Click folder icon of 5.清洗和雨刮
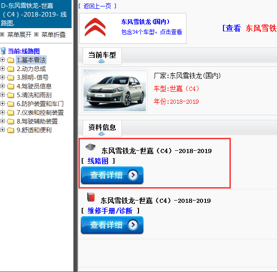 coord(11,95)
